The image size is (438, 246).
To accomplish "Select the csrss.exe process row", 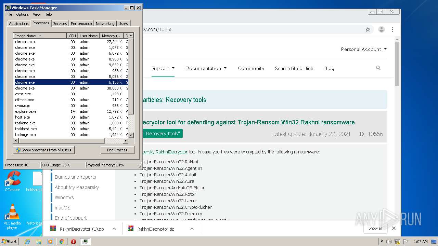I will (71, 94).
